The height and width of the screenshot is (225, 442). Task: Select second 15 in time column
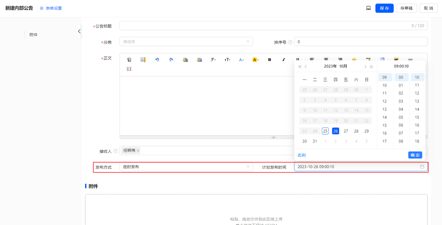(x=417, y=117)
